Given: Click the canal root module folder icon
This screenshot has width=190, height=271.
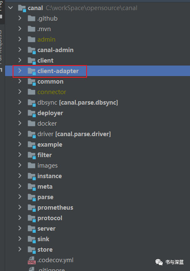Looking at the screenshot, I should [22, 8].
